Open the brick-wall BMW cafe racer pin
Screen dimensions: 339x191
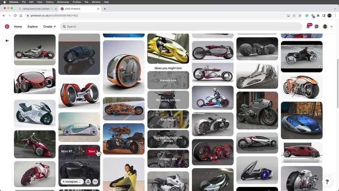click(257, 110)
